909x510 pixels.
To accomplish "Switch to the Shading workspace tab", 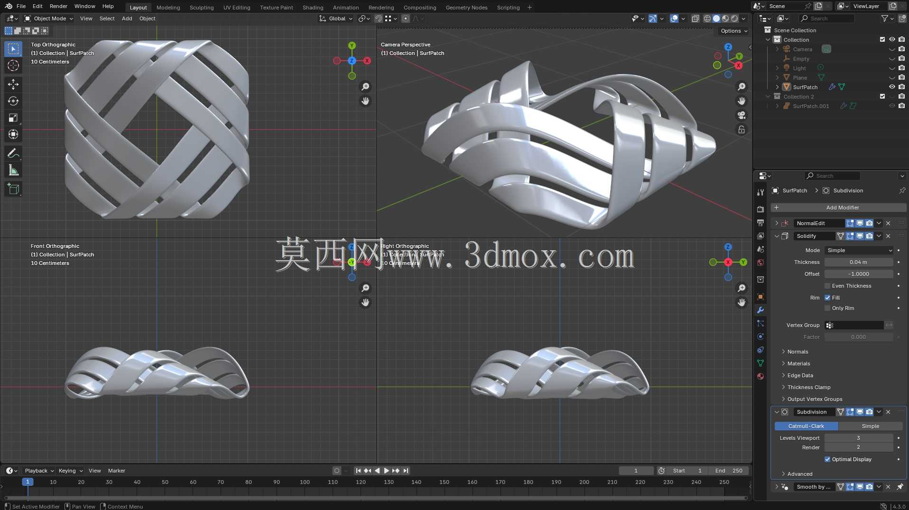I will 313,8.
